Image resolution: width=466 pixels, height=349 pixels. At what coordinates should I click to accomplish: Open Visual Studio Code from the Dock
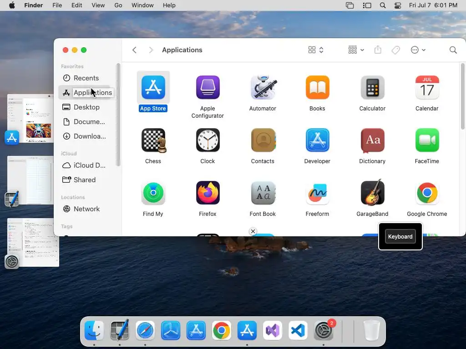point(298,330)
